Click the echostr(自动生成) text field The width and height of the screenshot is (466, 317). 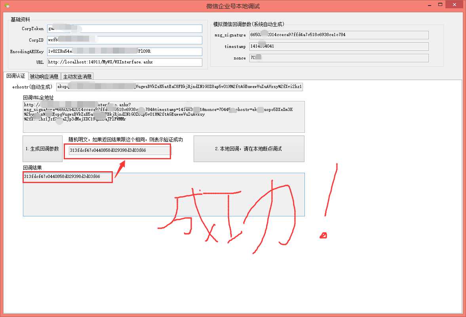coord(179,87)
